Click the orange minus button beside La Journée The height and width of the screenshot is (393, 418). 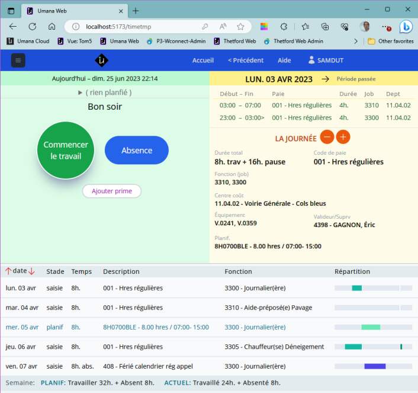pyautogui.click(x=327, y=137)
